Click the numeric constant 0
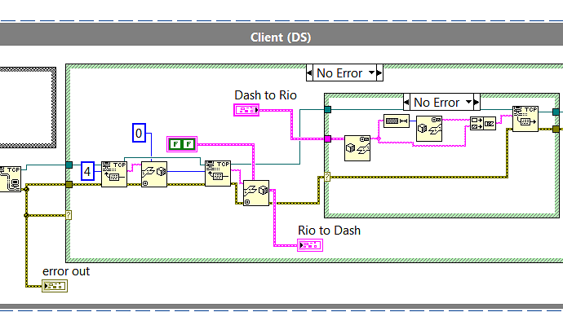Image resolution: width=563 pixels, height=312 pixels. [139, 133]
